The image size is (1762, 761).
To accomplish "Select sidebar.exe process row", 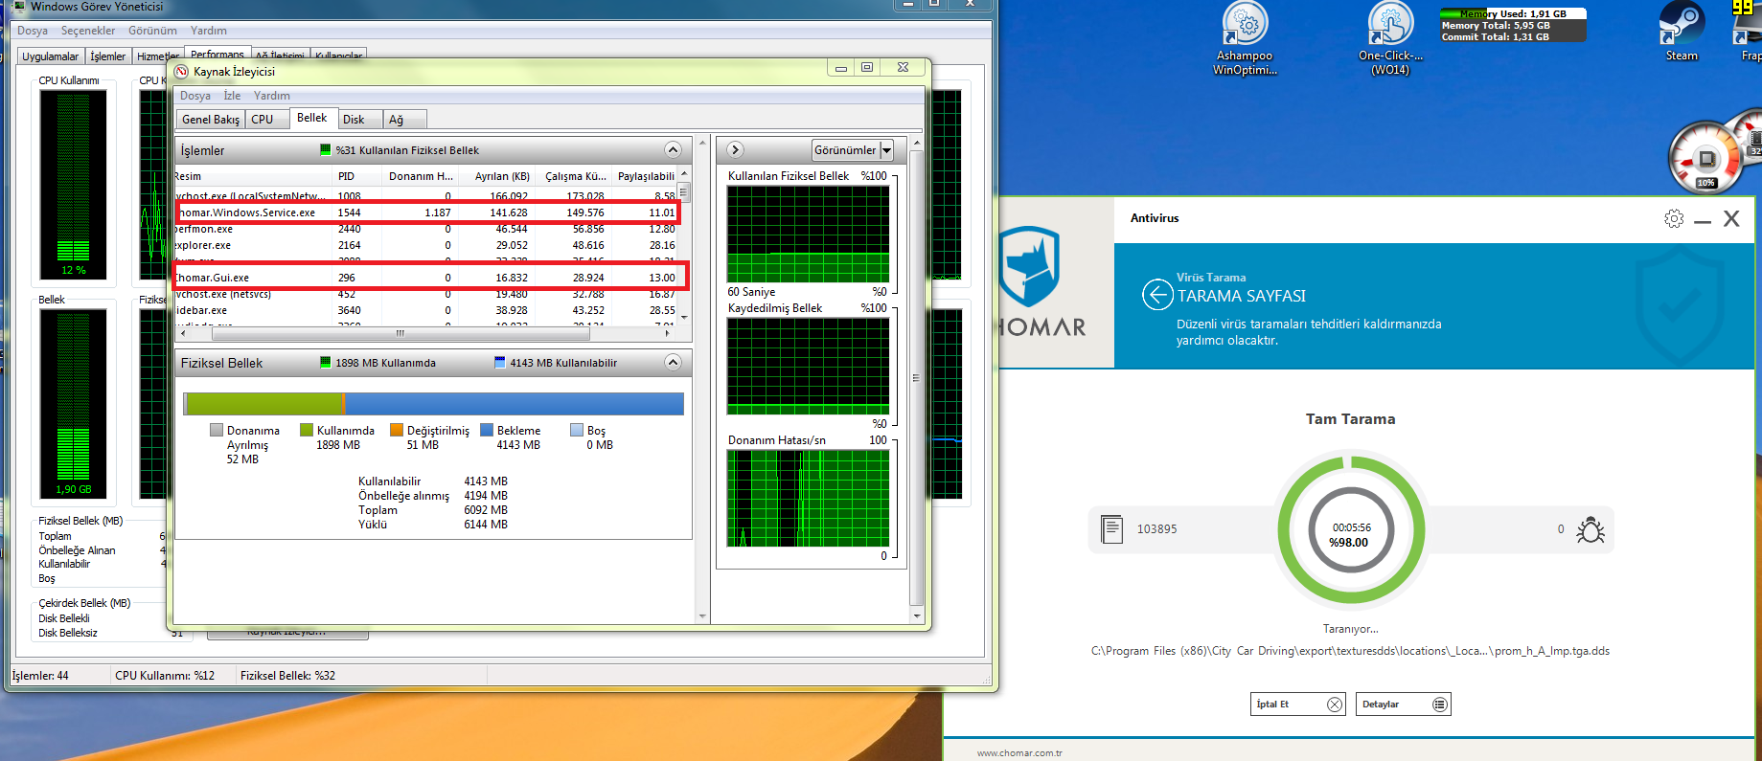I will [427, 310].
